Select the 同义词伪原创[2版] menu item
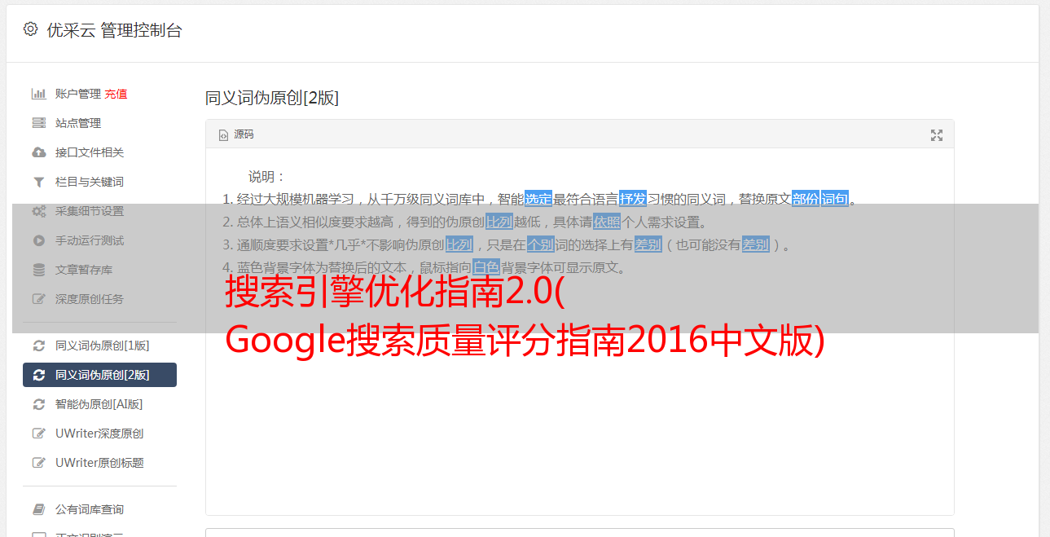Image resolution: width=1050 pixels, height=537 pixels. pos(99,375)
